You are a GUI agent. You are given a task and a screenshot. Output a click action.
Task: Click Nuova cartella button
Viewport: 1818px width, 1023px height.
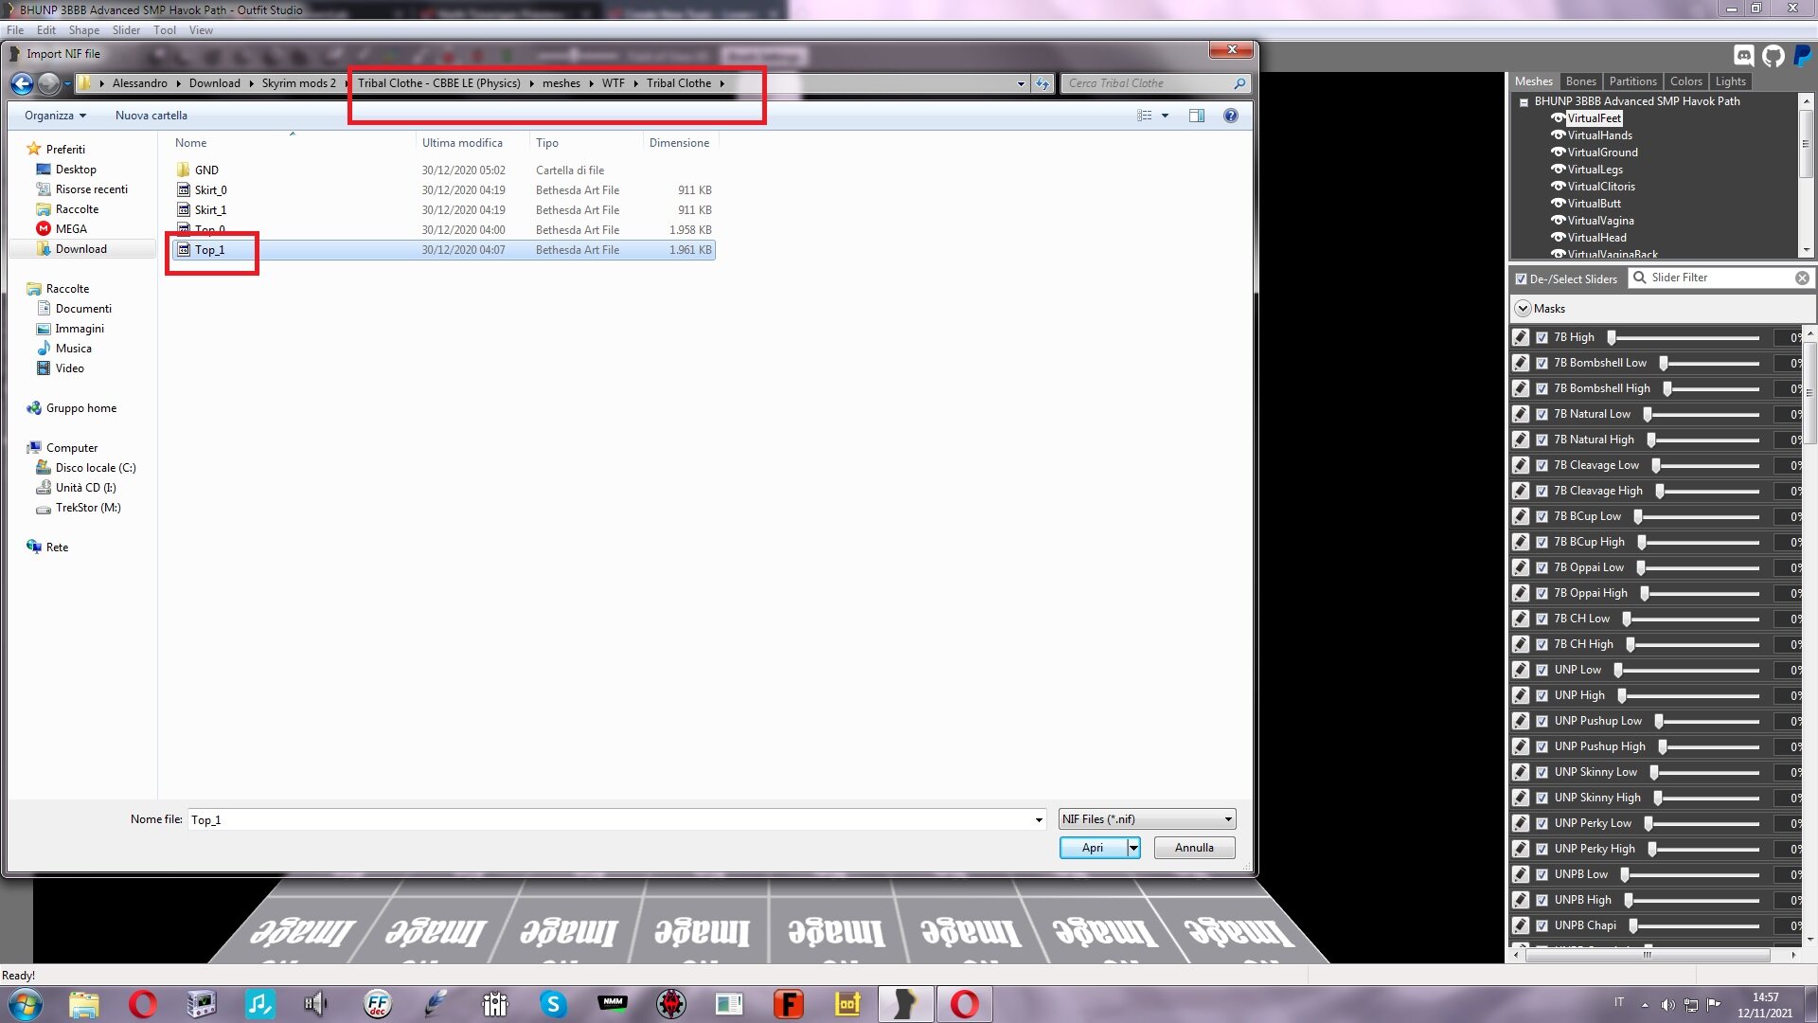[x=151, y=116]
